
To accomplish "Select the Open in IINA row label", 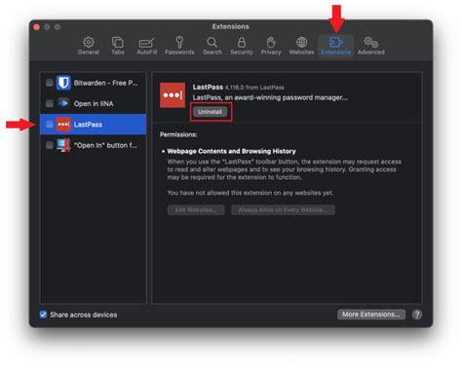I will (94, 104).
